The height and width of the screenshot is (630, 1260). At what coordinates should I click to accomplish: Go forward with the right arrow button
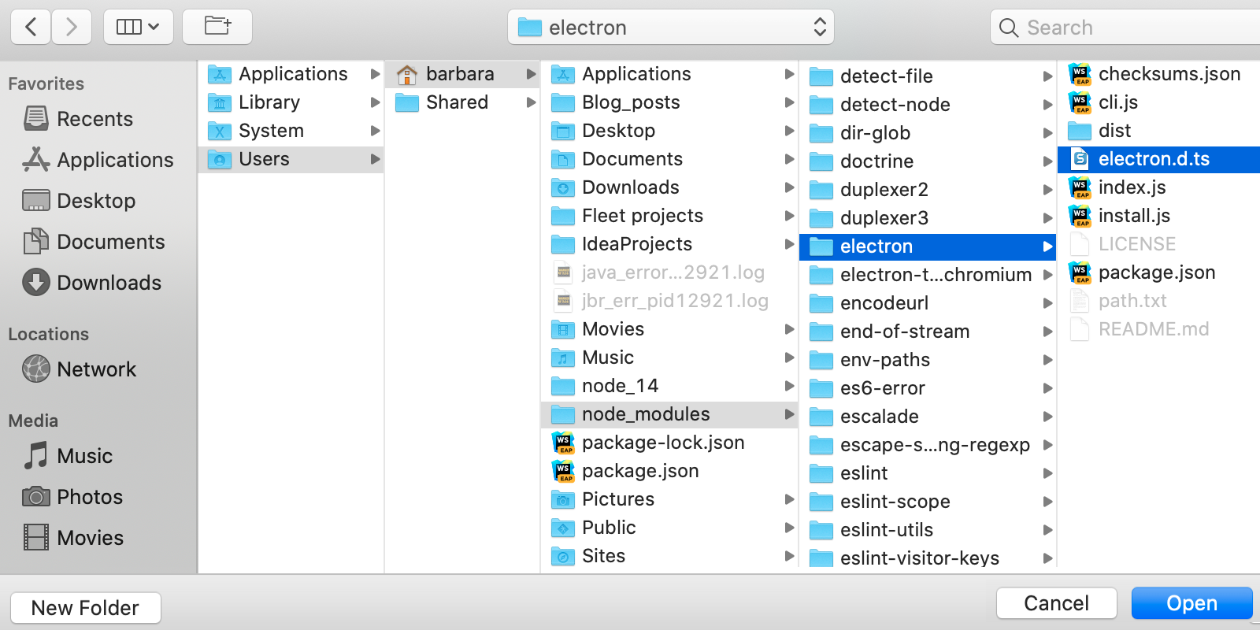coord(72,27)
